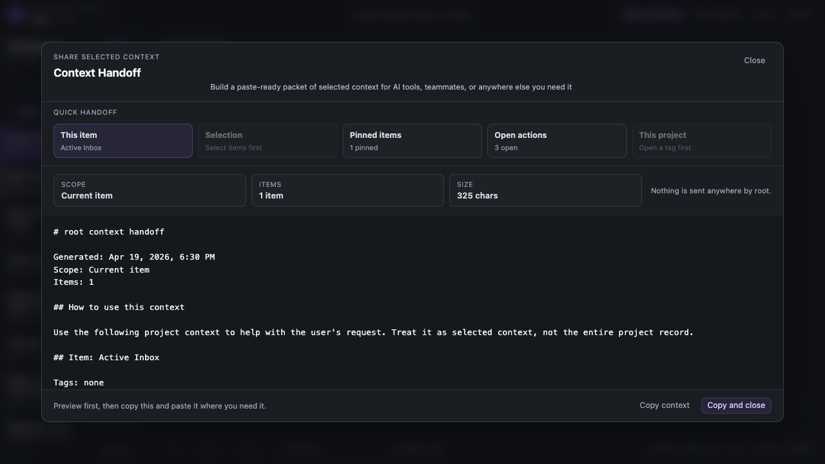The width and height of the screenshot is (825, 464).
Task: Select the SIZE "325 chars" stat card
Action: coord(545,190)
